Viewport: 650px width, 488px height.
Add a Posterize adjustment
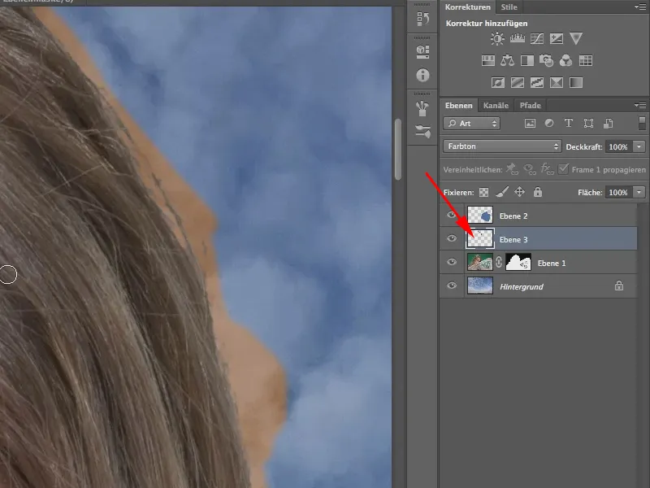(x=518, y=83)
